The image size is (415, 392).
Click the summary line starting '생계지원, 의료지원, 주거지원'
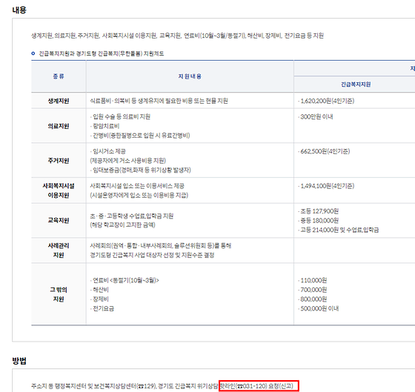point(177,36)
